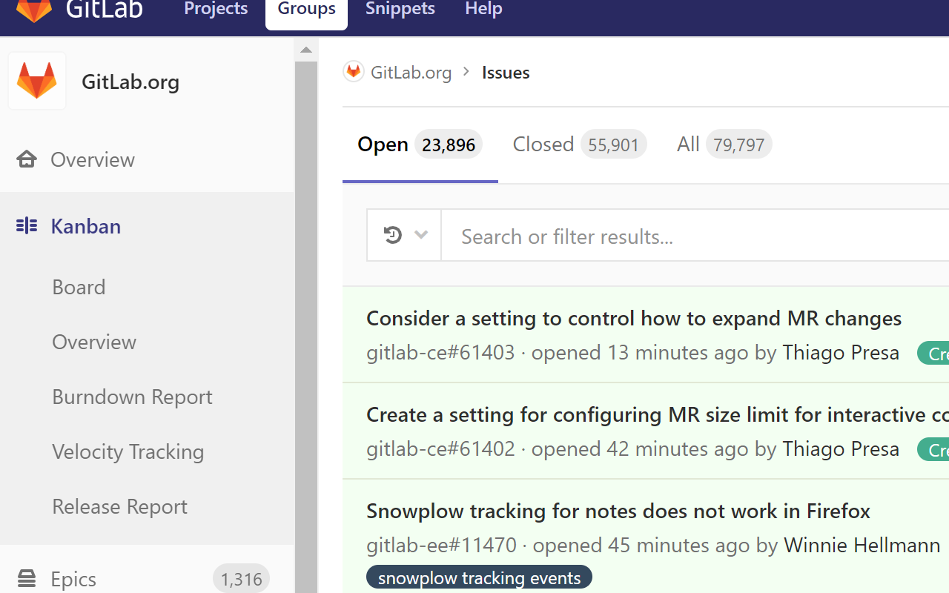949x593 pixels.
Task: Click the 'gitlab-ee#11470' issue reference text
Action: [441, 545]
